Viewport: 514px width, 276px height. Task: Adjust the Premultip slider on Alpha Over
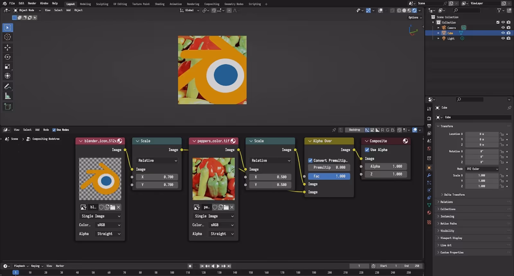(x=329, y=168)
